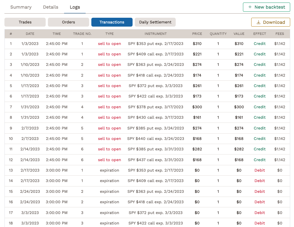Click the Debit label on row 13
This screenshot has width=294, height=227.
259,170
